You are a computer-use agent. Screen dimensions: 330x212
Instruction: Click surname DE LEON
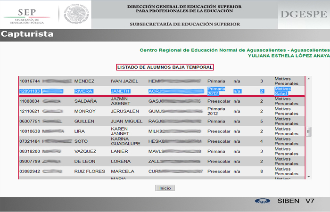(x=84, y=161)
